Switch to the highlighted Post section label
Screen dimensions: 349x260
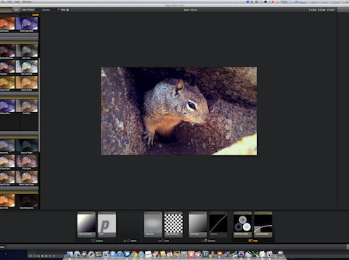tap(253, 241)
